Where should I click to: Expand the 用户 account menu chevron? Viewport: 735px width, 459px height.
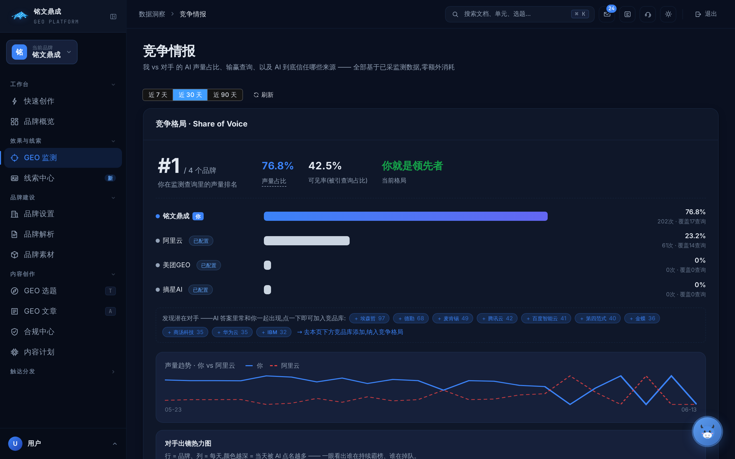(x=115, y=444)
